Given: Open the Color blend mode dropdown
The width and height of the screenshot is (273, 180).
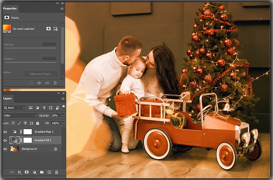Looking at the screenshot, I should (20, 115).
